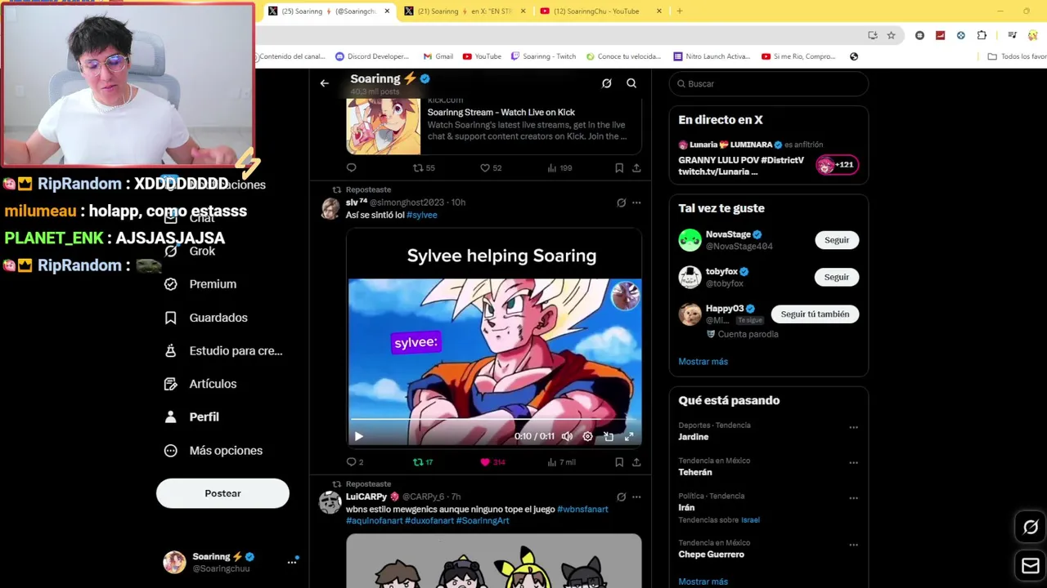Bookmark siv's Sylvee video post
This screenshot has height=588, width=1047.
point(619,462)
